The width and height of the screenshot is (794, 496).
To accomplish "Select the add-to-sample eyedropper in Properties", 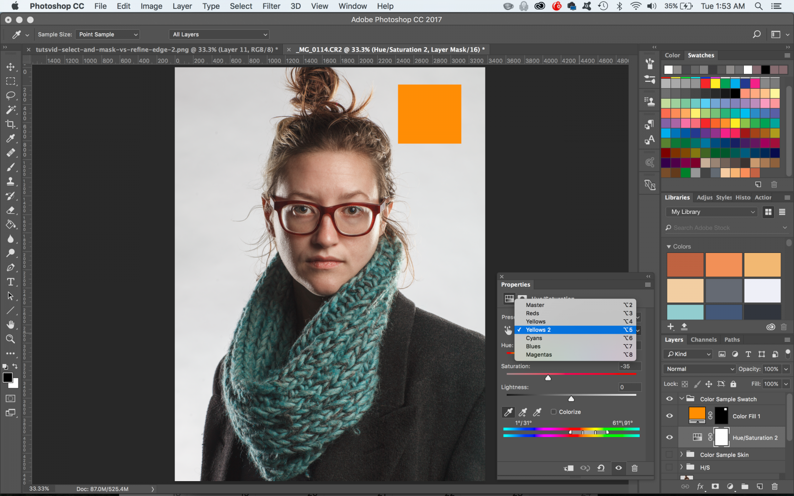I will (523, 412).
